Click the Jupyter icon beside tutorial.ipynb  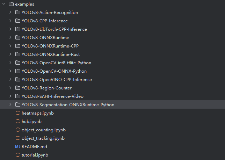point(18,155)
